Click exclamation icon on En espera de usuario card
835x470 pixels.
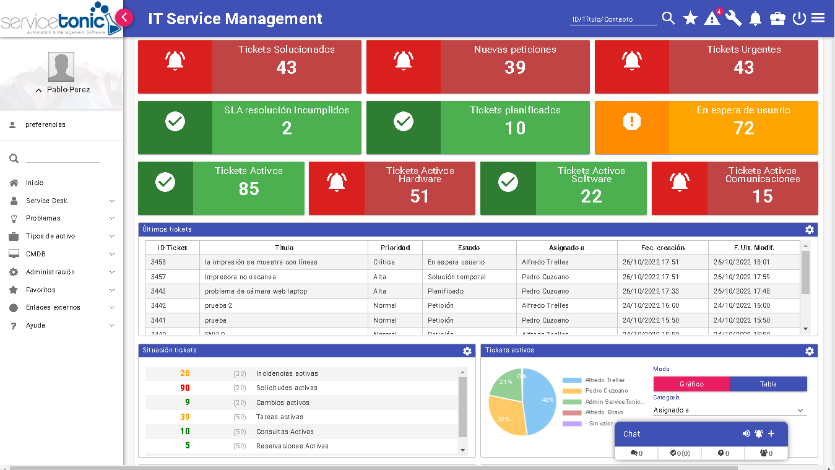click(632, 121)
